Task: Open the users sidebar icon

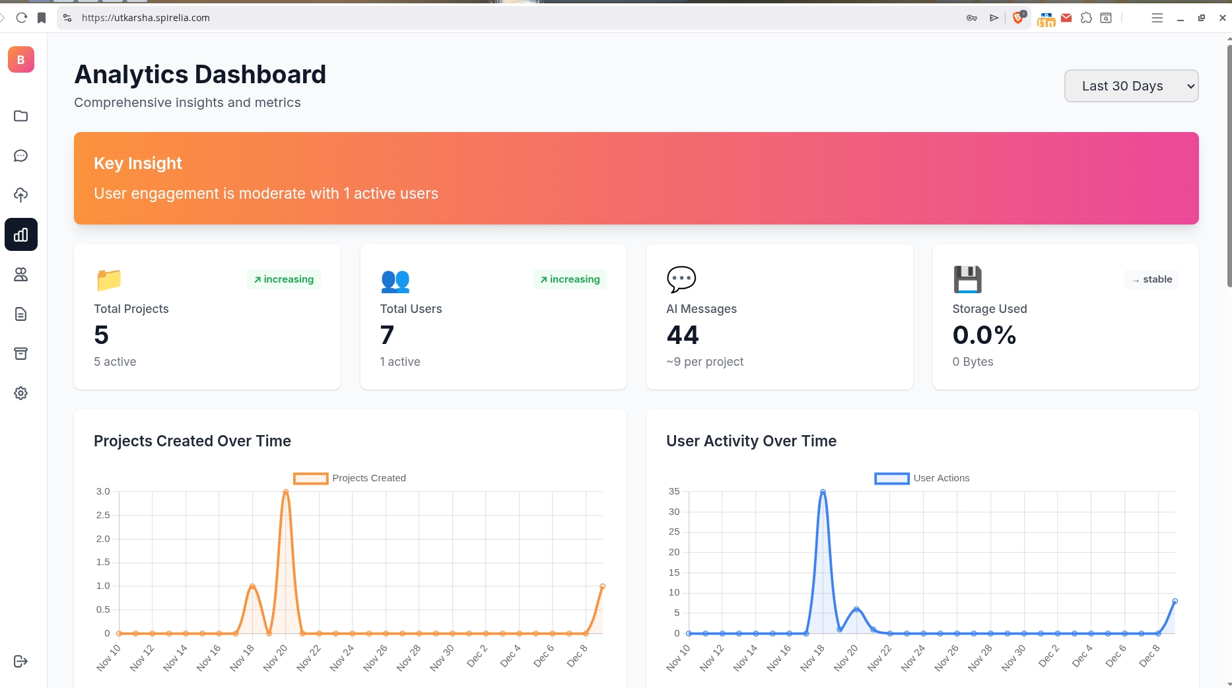Action: coord(21,275)
